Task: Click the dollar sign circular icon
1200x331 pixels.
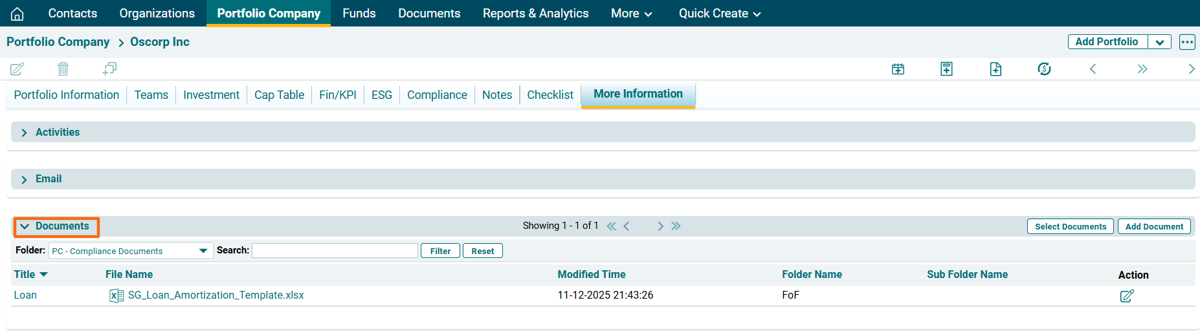Action: point(1044,69)
